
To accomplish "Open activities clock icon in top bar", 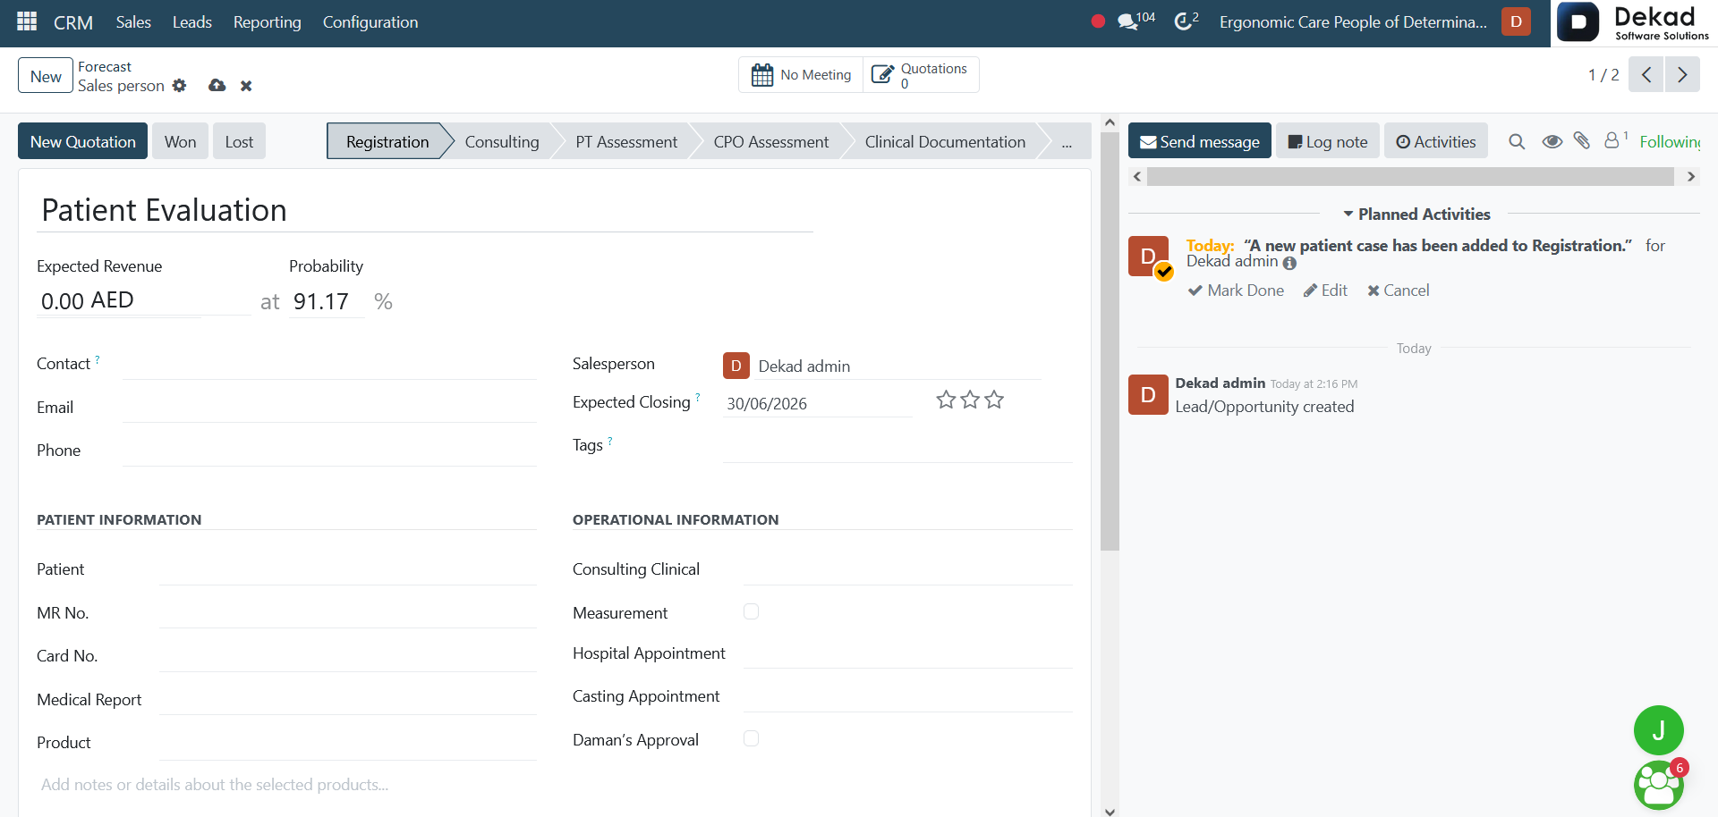I will pos(1186,21).
